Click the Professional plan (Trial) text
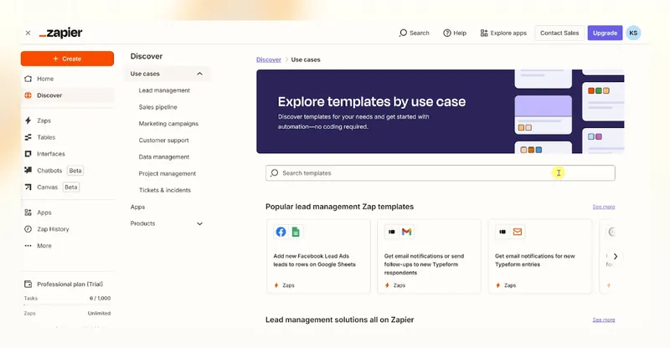This screenshot has height=348, width=670. [70, 284]
